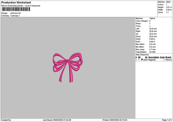Select the stitch count 3550 in the stop row
Screen dimensions: 173x122
tap(145, 60)
